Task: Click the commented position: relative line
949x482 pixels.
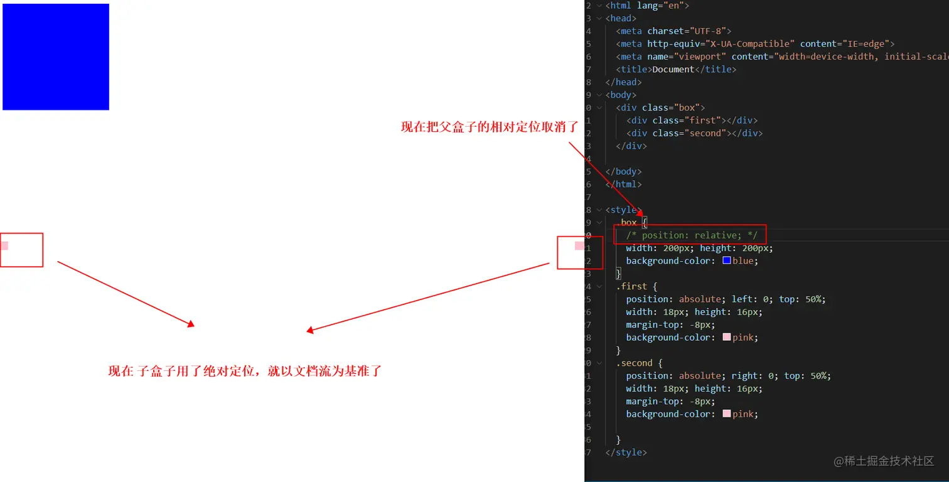Action: (x=692, y=235)
